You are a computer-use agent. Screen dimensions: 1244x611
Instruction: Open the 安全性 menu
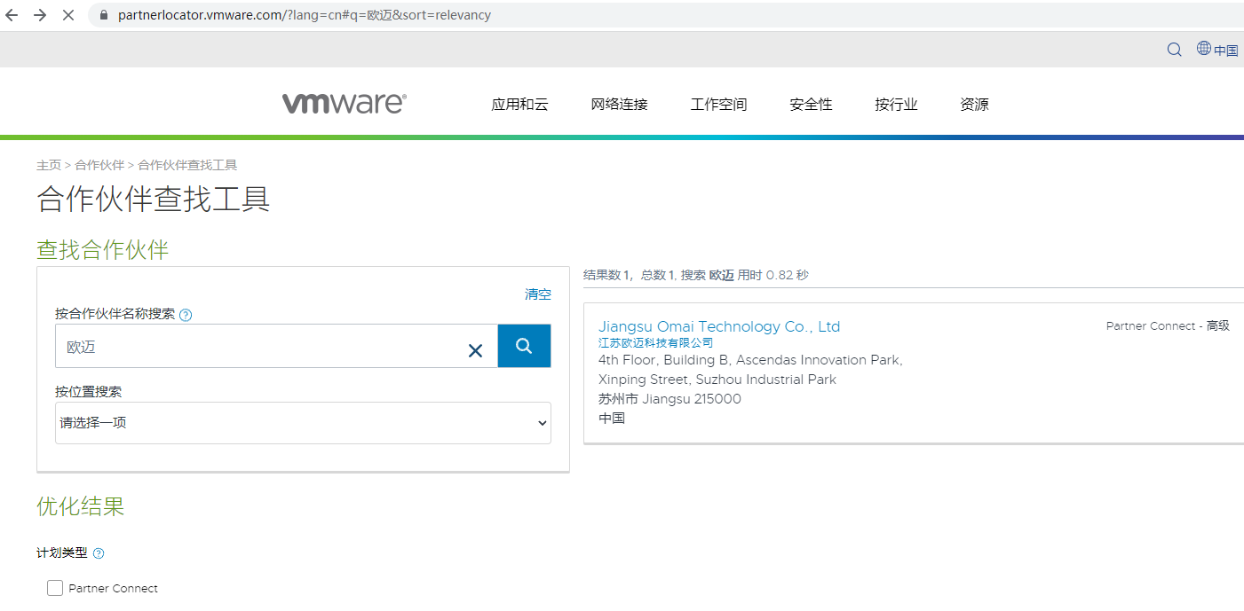(x=811, y=105)
